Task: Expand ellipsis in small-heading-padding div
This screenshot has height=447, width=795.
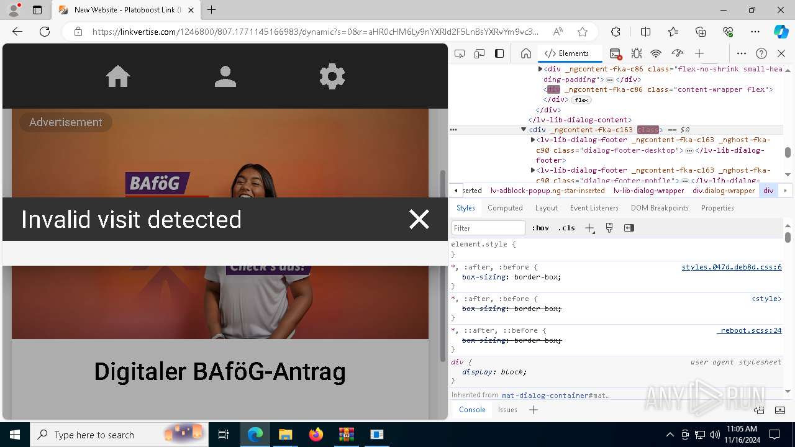Action: (x=610, y=80)
